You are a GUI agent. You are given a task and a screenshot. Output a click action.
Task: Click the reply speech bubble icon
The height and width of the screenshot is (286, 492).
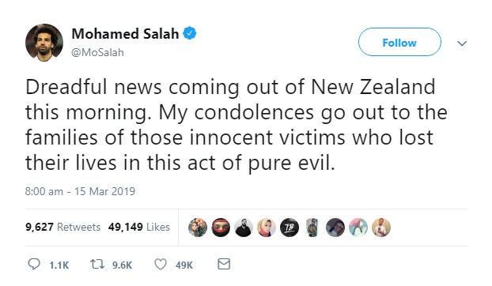[x=34, y=264]
